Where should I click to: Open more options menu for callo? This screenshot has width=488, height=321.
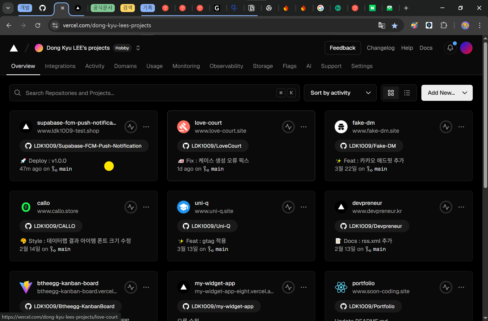146,207
